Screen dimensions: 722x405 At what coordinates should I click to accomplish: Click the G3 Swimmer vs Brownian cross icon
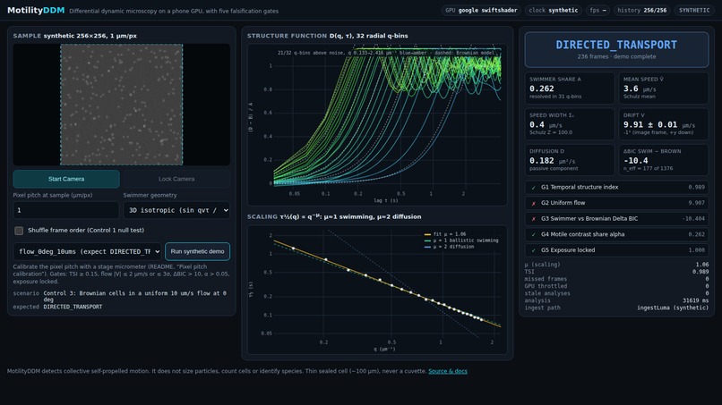533,219
